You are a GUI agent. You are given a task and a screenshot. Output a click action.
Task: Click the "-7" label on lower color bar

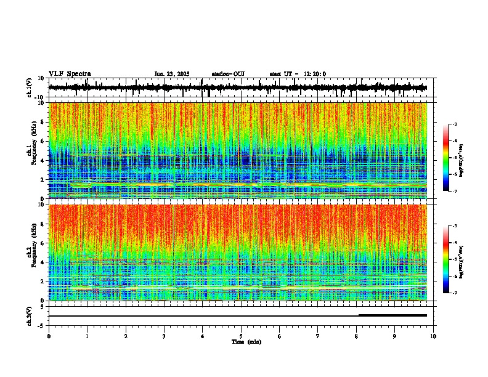click(454, 293)
